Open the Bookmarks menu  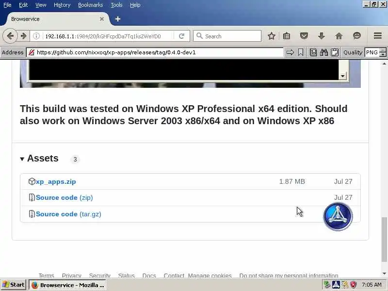point(91,5)
